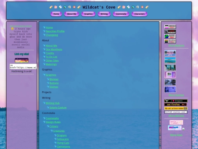
Task: Click the pink pastel site button
Action: coord(176,123)
